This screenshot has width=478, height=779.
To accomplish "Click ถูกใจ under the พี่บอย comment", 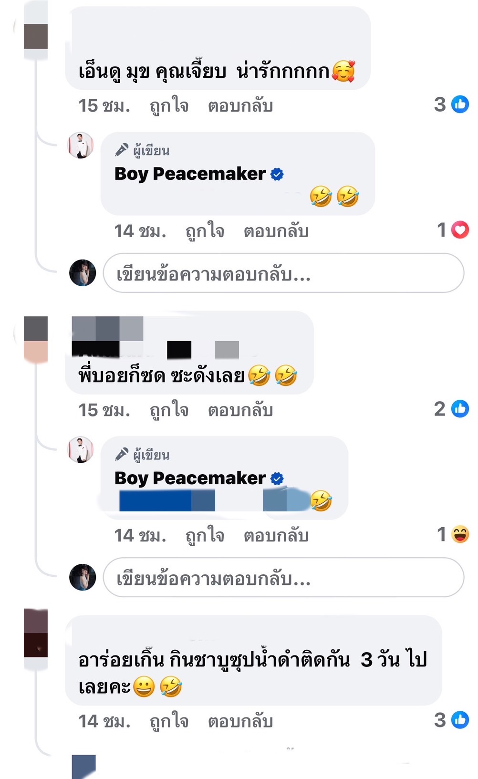I will click(x=169, y=410).
